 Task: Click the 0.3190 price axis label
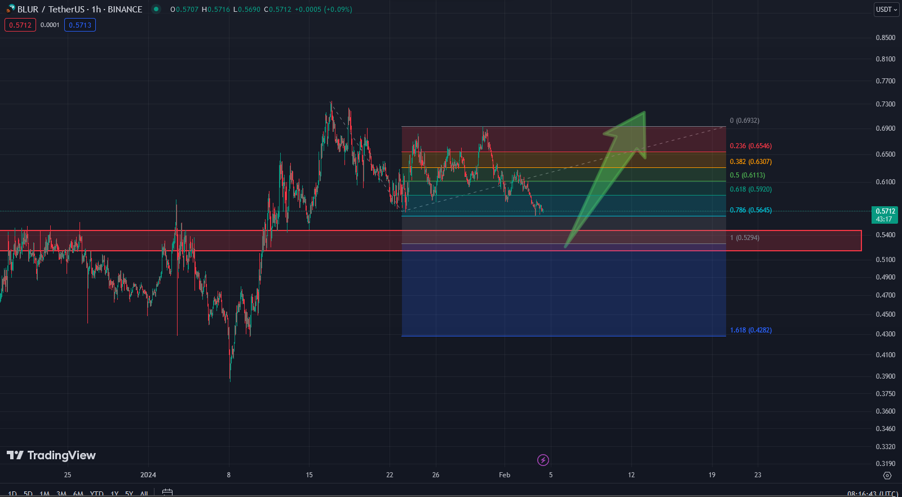pyautogui.click(x=885, y=464)
